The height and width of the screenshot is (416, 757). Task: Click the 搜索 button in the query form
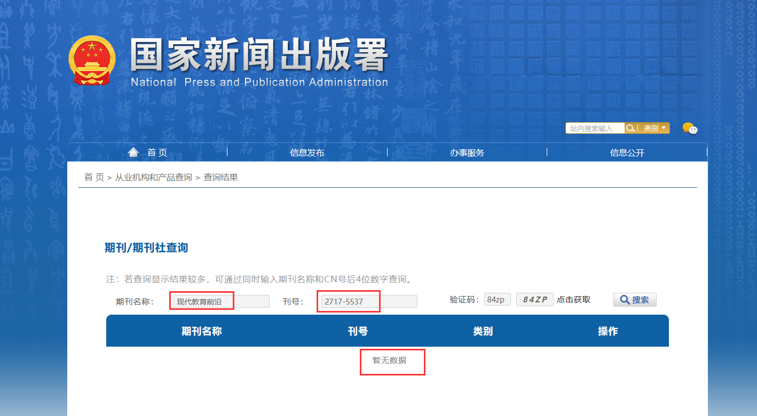click(635, 300)
